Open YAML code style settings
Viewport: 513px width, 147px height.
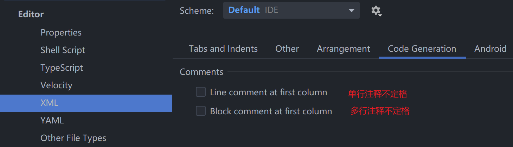pos(52,120)
